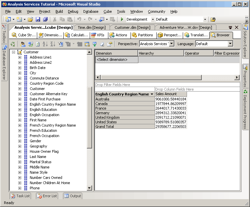Click the Sort Descending Z-A icon

(53, 44)
